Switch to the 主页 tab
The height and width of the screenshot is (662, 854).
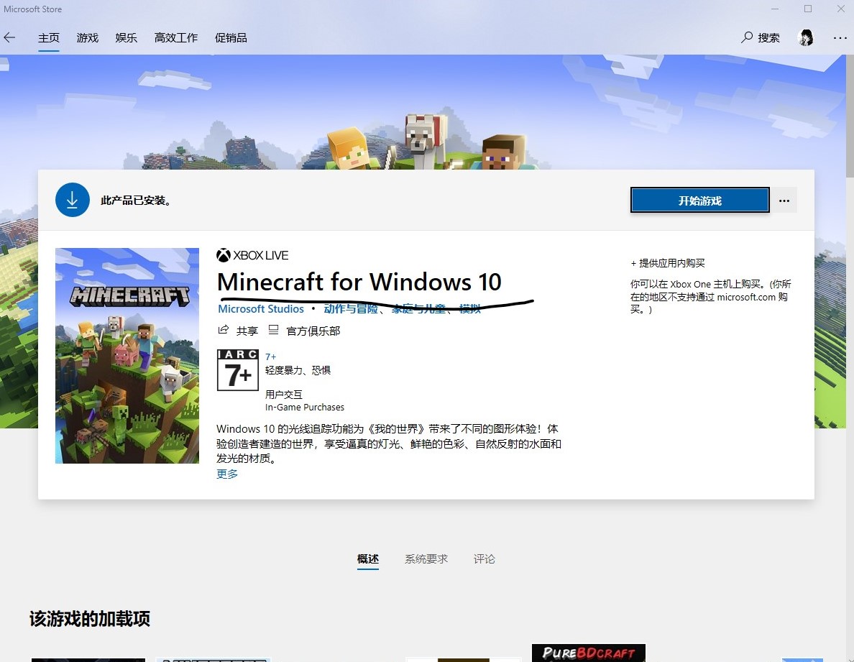coord(48,37)
